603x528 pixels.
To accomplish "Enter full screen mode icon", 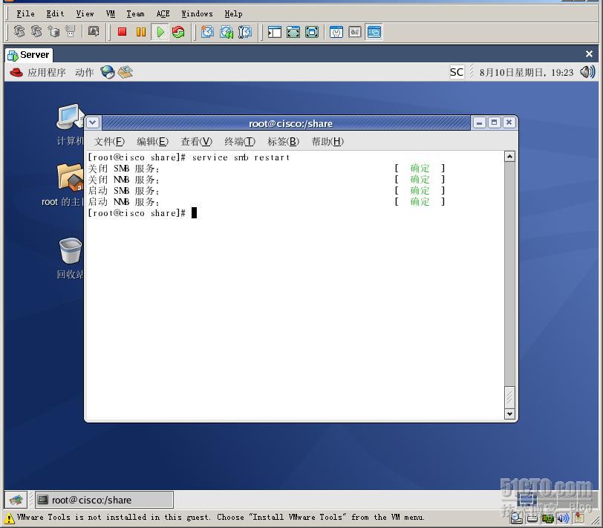I will [x=312, y=32].
